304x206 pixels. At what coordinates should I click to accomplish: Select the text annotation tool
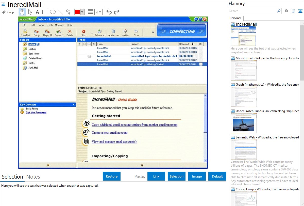(37, 12)
